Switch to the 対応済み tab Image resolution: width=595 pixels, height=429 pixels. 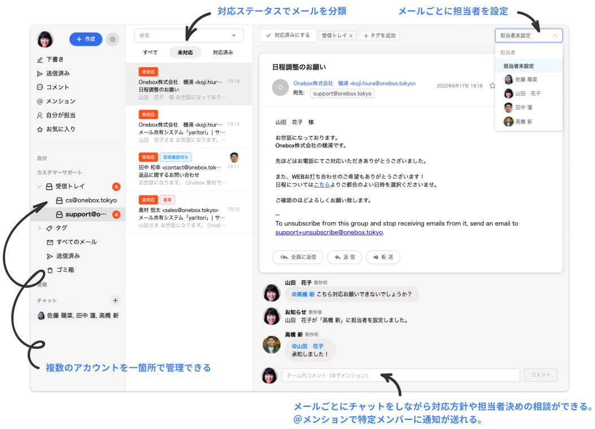point(223,53)
